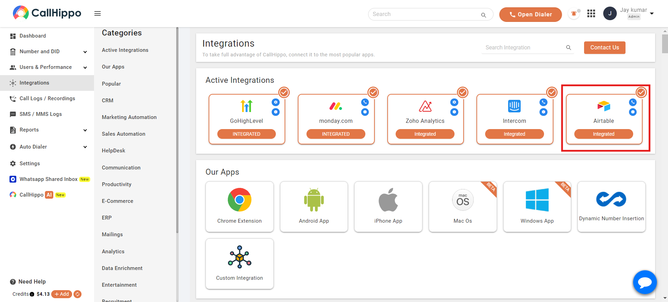Show info icon on Airtable card

click(x=633, y=112)
